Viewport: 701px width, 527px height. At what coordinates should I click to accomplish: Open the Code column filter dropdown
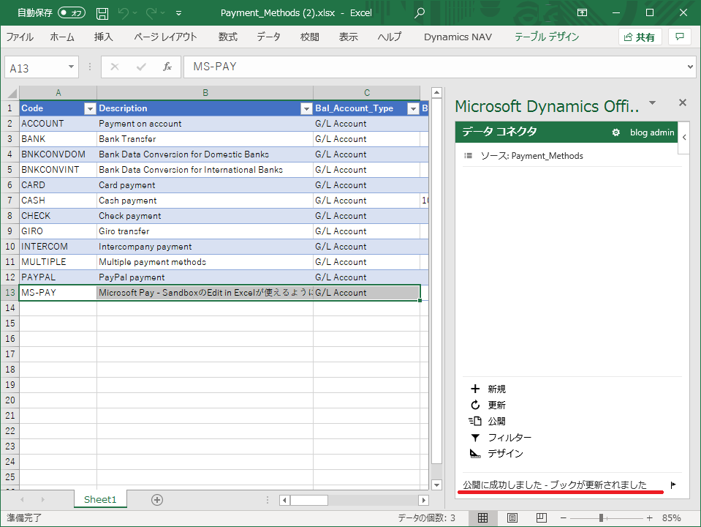(90, 109)
